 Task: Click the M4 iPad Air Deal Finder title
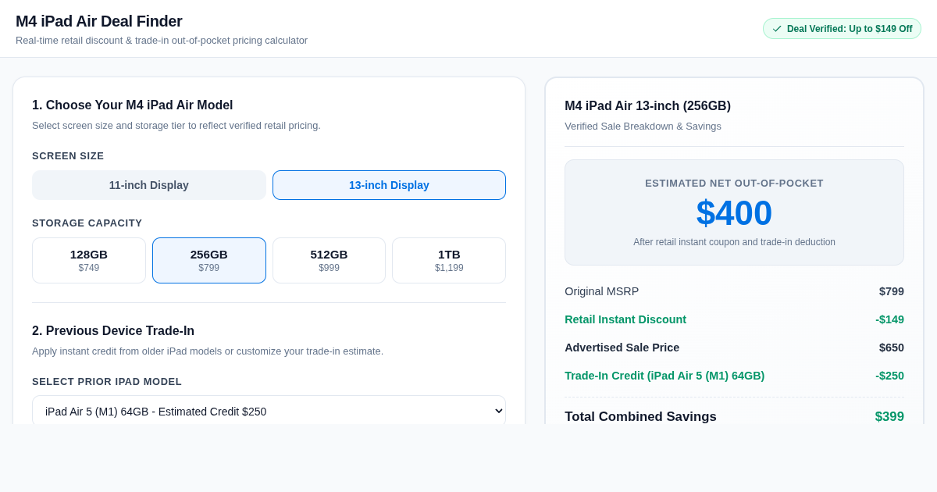tap(99, 21)
